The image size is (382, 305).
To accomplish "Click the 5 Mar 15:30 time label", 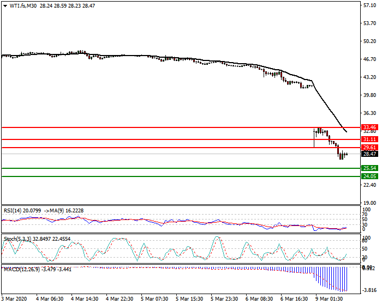I will 189,298.
